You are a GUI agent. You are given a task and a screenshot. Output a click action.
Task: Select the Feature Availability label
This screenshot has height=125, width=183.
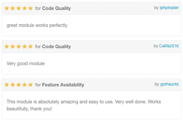point(63,85)
